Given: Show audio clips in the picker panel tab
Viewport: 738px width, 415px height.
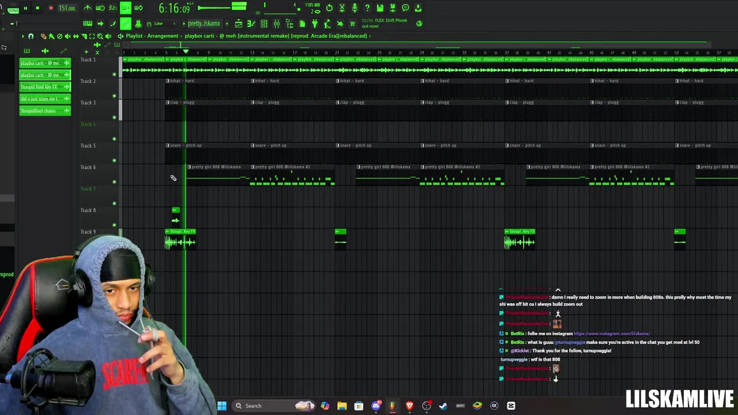Looking at the screenshot, I should [45, 51].
